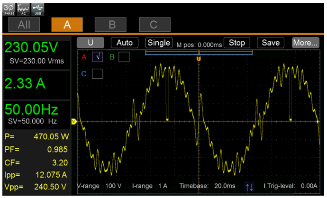Image resolution: width=327 pixels, height=198 pixels.
Task: Click the 3-phase mode icon
Action: (x=9, y=9)
